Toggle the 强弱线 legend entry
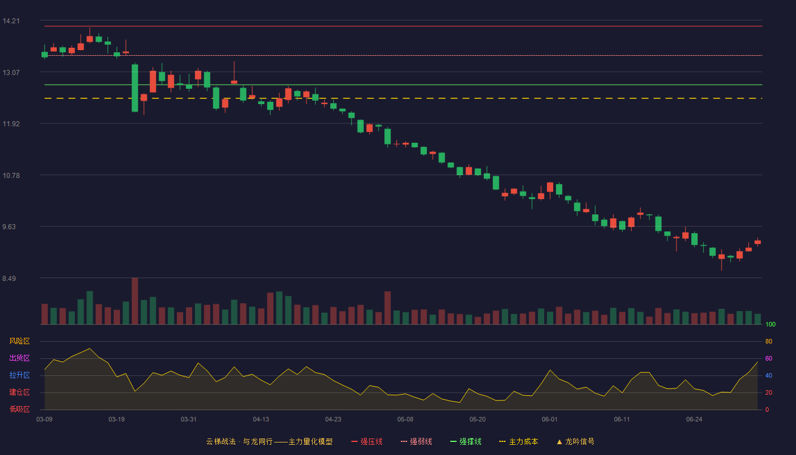The image size is (796, 455). coord(416,441)
